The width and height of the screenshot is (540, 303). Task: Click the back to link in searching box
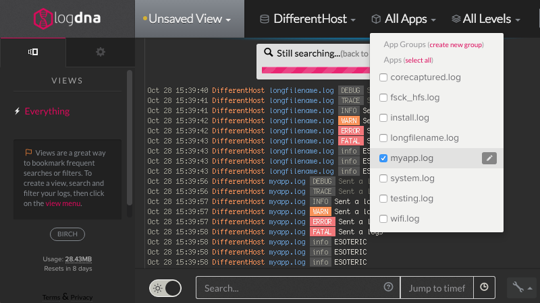pyautogui.click(x=355, y=54)
